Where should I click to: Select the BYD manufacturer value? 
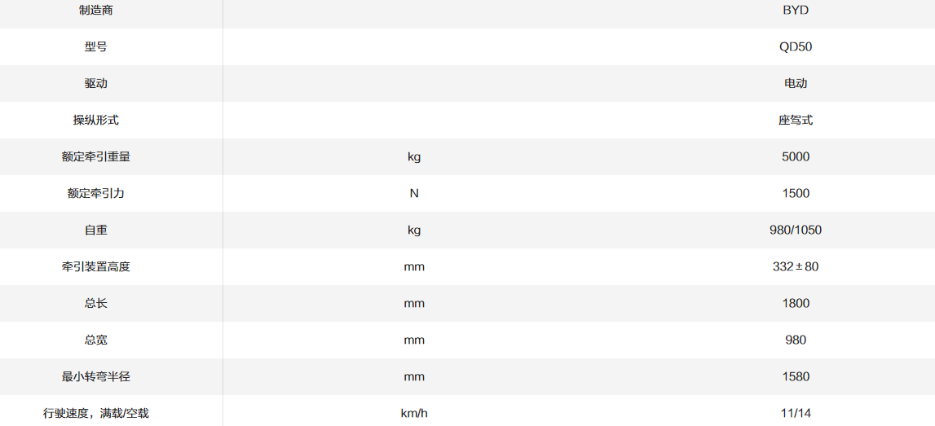click(x=795, y=10)
